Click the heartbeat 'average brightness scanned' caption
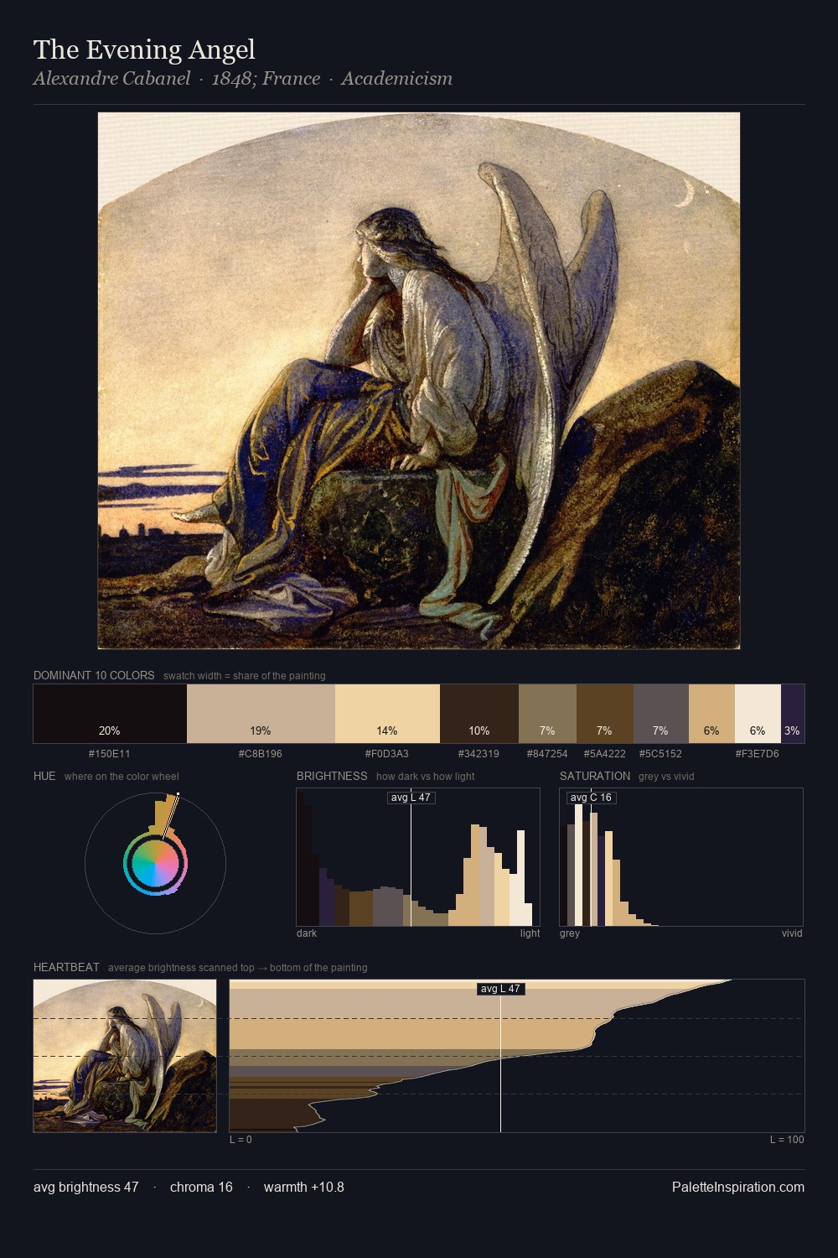838x1258 pixels. [x=238, y=968]
